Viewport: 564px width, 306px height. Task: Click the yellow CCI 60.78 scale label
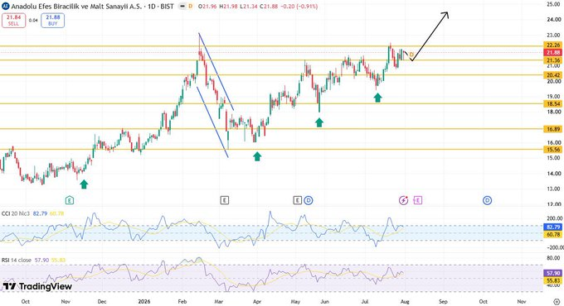pyautogui.click(x=553, y=234)
